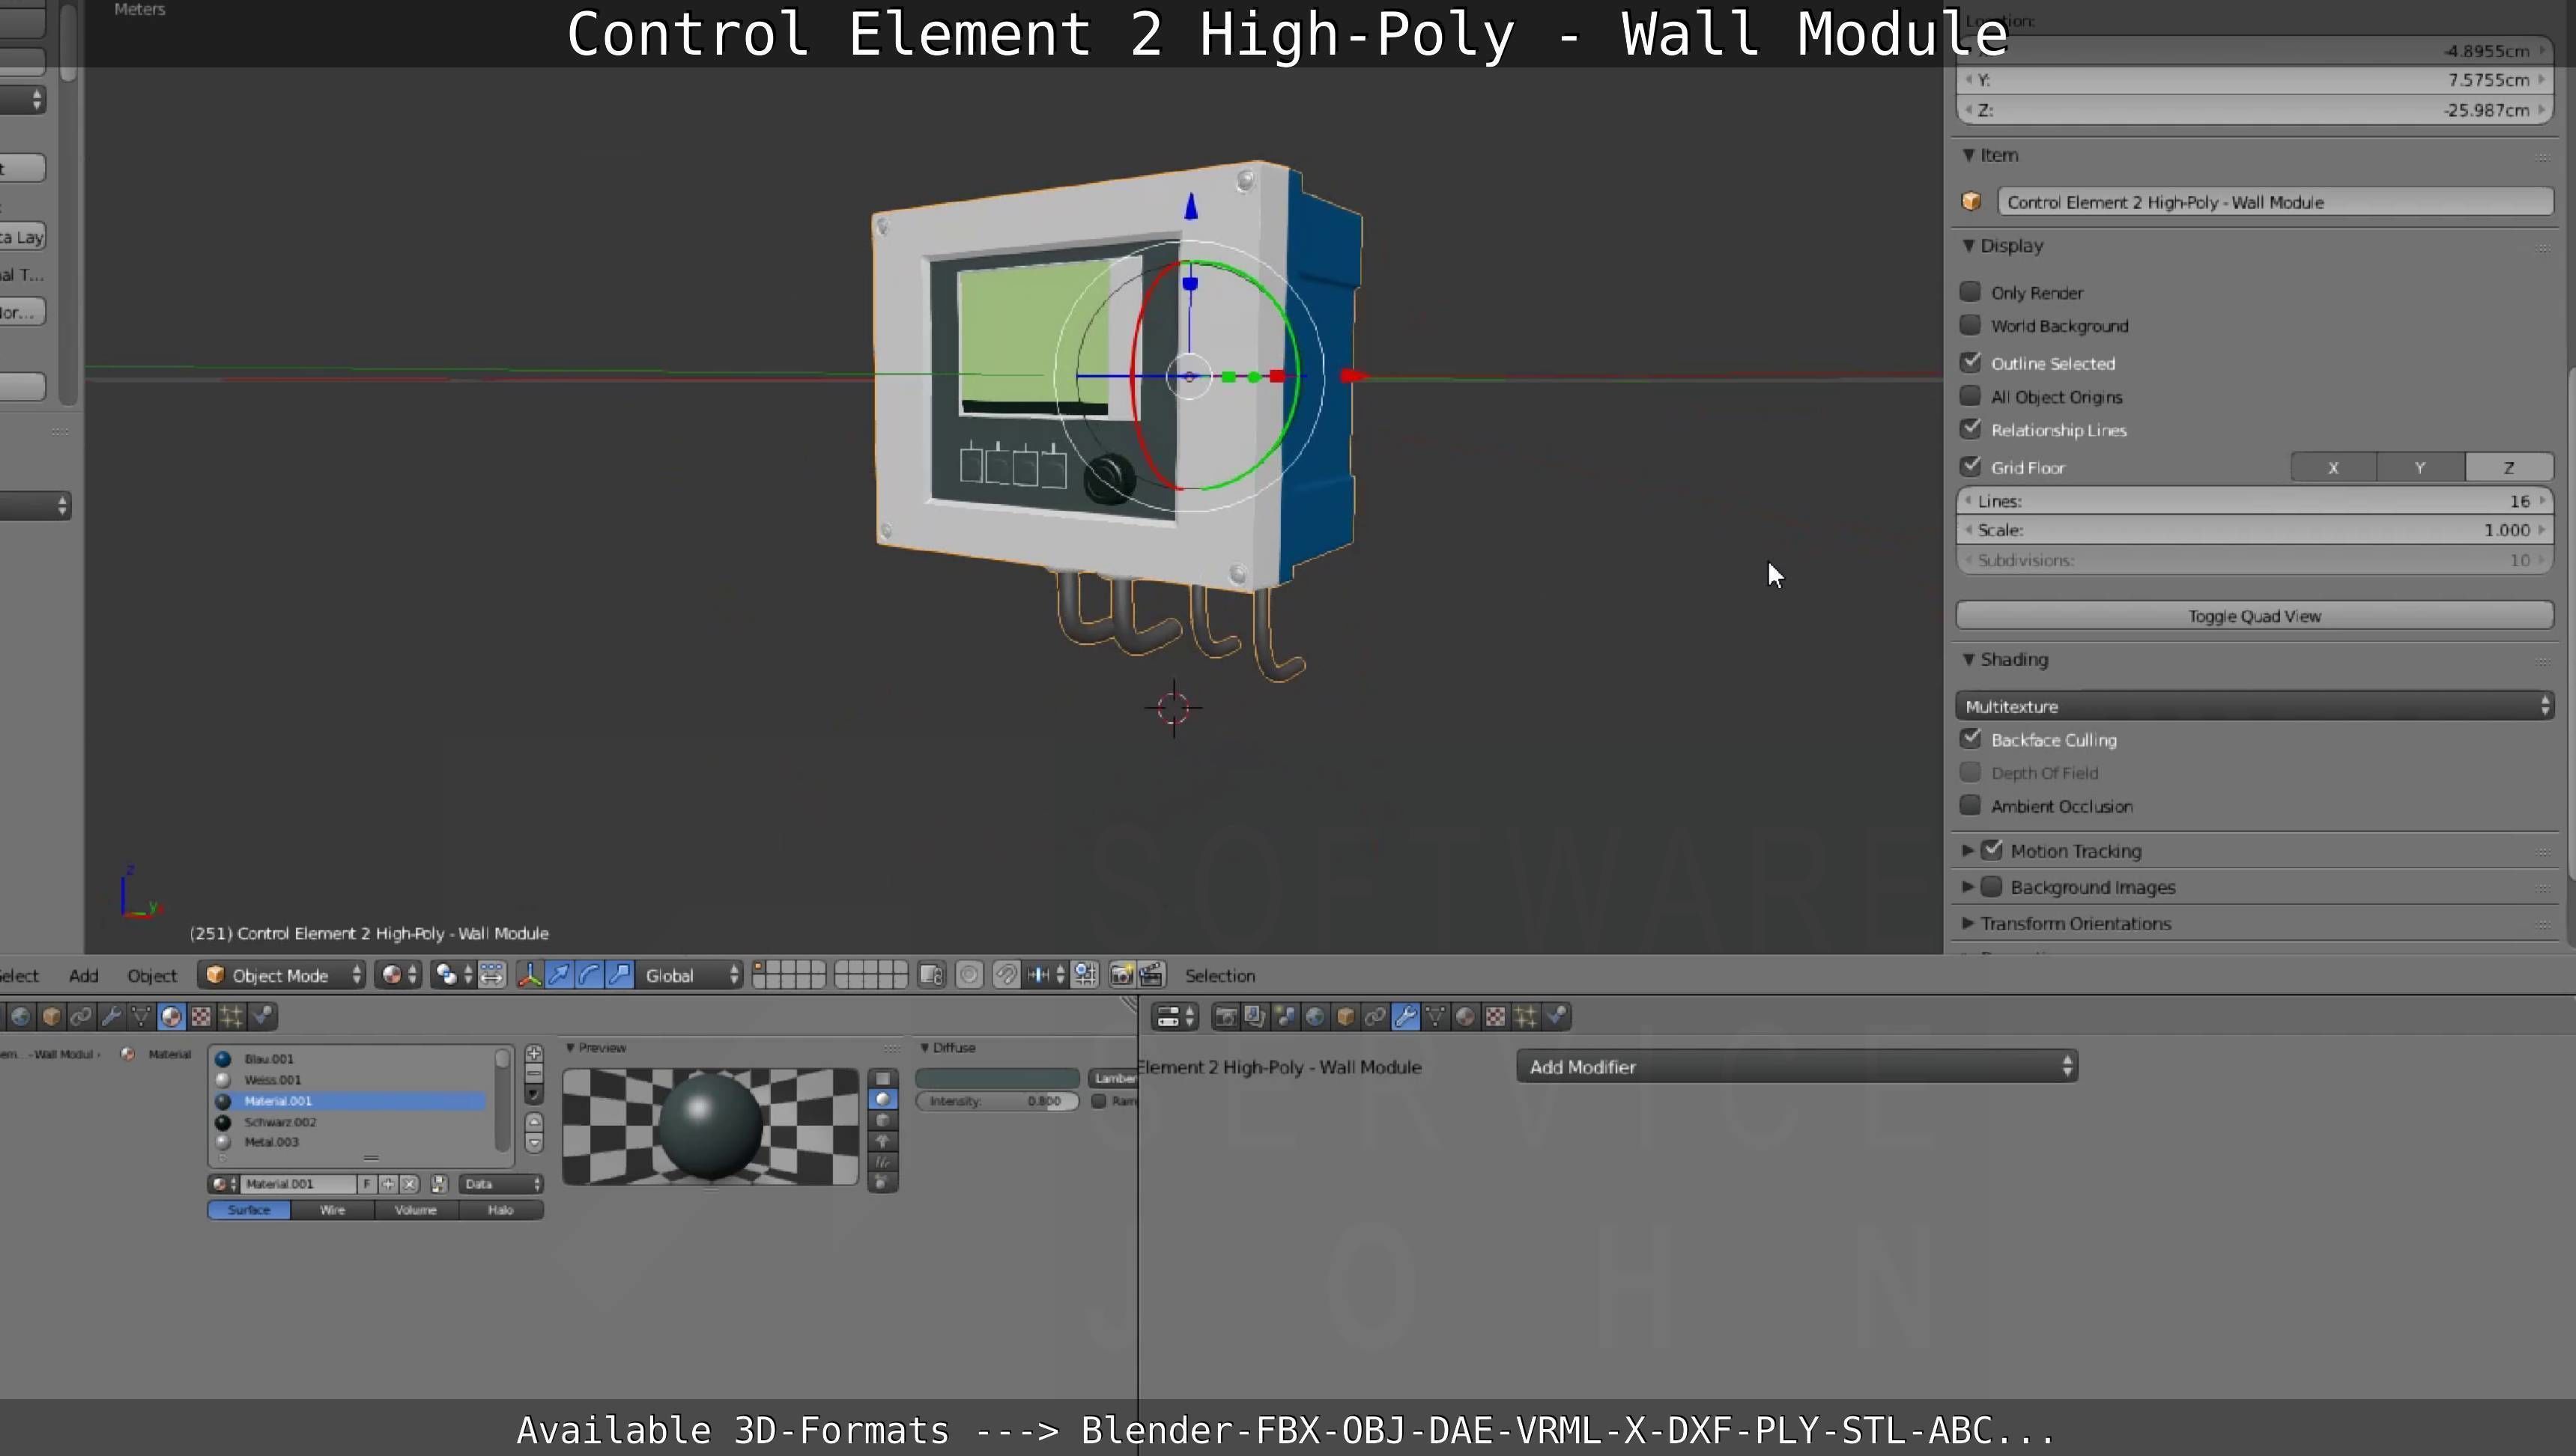Open the Object menu in viewport header

tap(152, 976)
